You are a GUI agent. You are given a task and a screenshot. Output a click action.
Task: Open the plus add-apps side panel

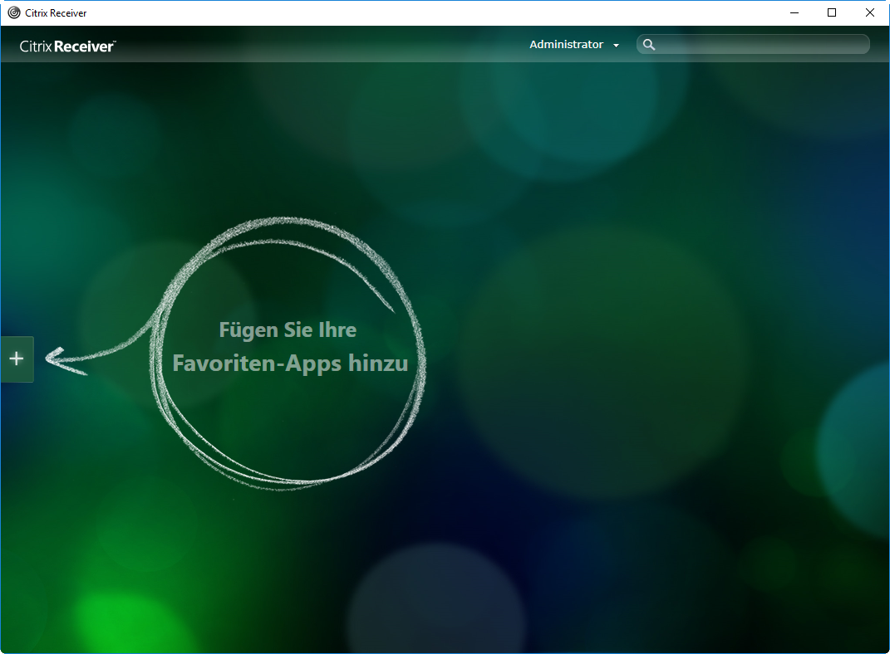pos(17,359)
